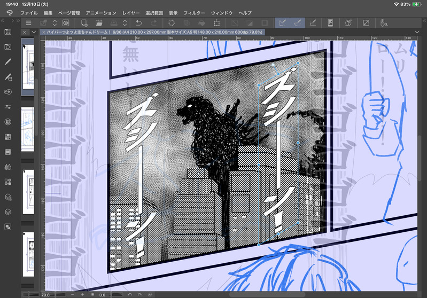Viewport: 427px width, 298px height.
Task: Click the touch gesture settings icon
Action: (384, 23)
